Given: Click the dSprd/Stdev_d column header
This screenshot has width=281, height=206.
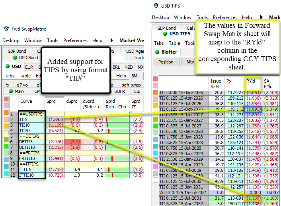Looking at the screenshot, I should coord(92,104).
